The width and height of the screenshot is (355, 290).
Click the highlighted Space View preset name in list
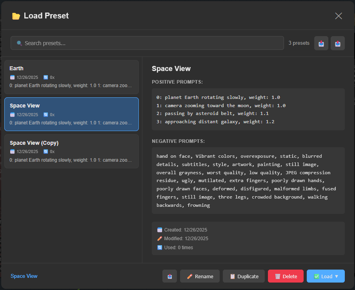(25, 106)
